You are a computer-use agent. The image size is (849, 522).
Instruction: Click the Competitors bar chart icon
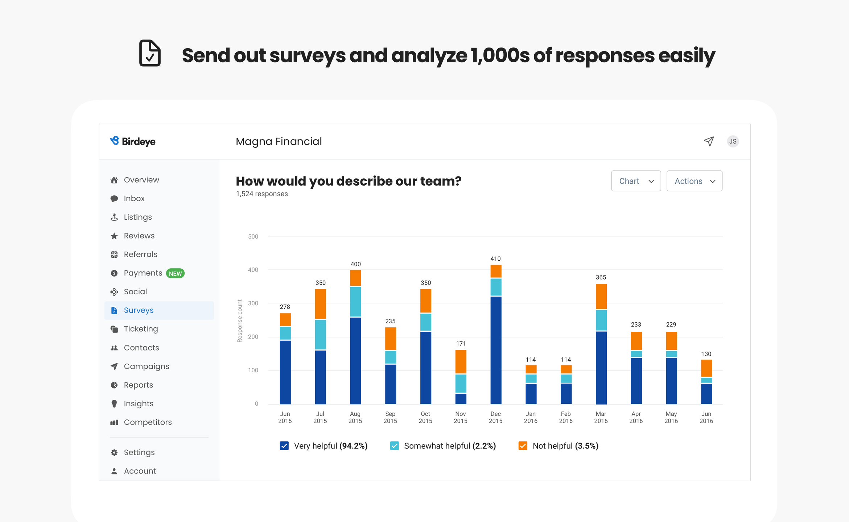[x=114, y=422]
